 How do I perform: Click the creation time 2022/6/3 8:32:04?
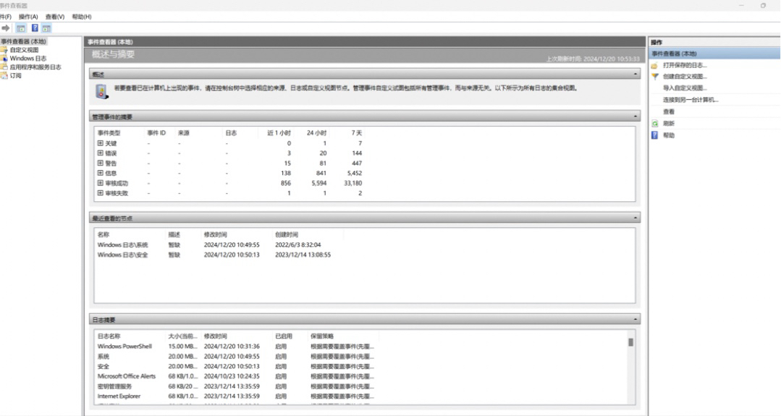point(298,245)
